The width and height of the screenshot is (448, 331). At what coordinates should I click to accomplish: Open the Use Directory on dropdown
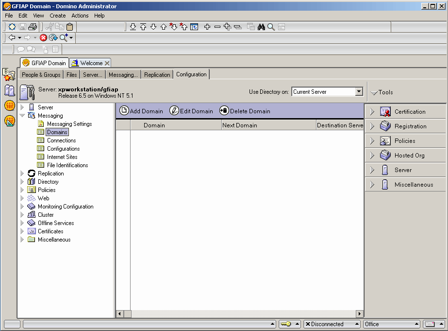(x=359, y=92)
